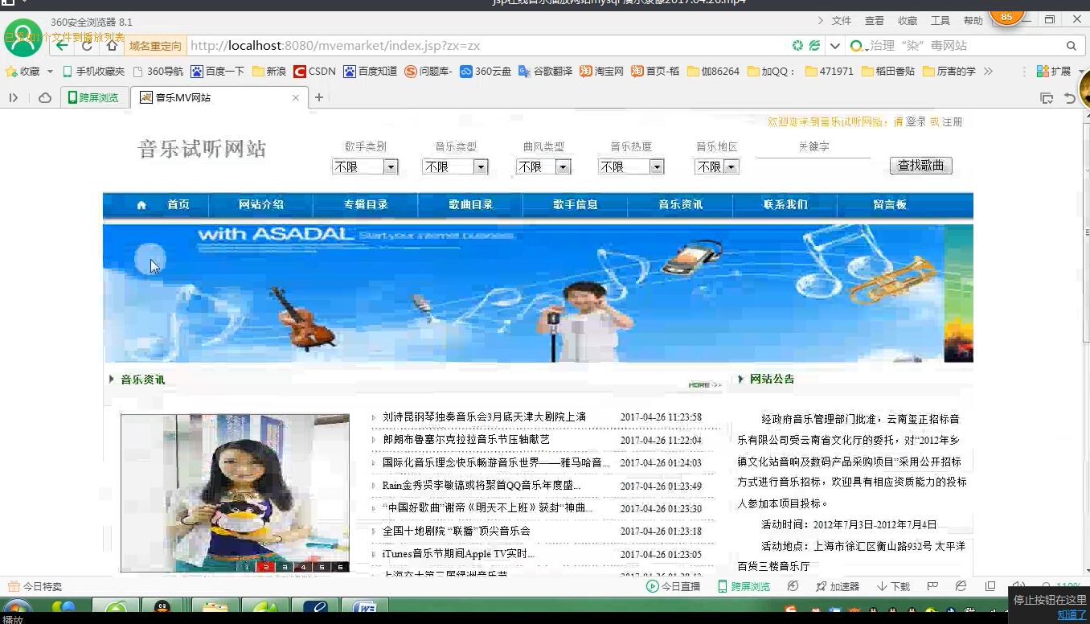Open the 谷歌翻译 bookmark
The width and height of the screenshot is (1090, 624).
pos(546,72)
